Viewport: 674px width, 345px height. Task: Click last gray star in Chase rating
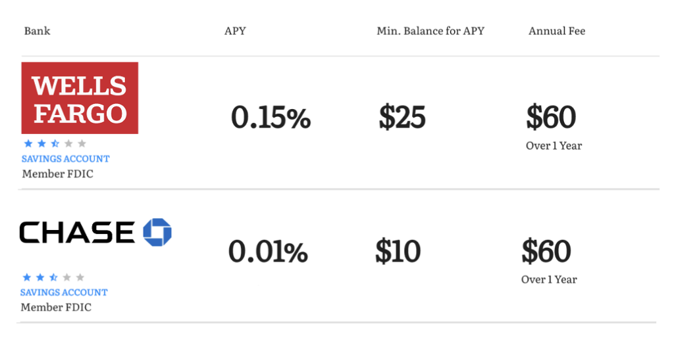pyautogui.click(x=80, y=277)
